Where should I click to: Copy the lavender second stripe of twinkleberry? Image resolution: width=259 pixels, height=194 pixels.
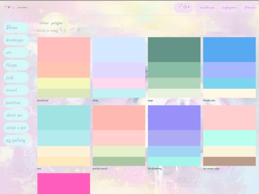pos(174,138)
